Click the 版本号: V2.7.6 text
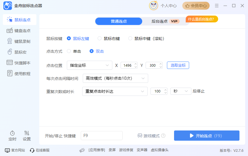The width and height of the screenshot is (248, 156). click(x=232, y=151)
